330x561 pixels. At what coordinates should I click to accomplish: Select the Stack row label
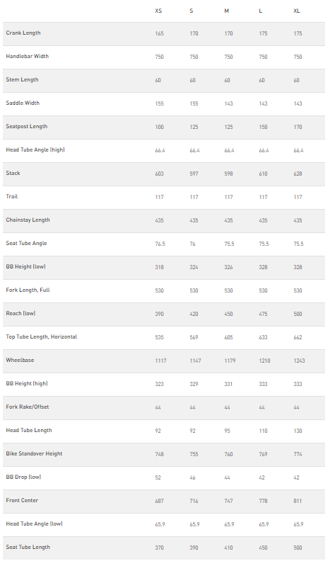point(13,173)
